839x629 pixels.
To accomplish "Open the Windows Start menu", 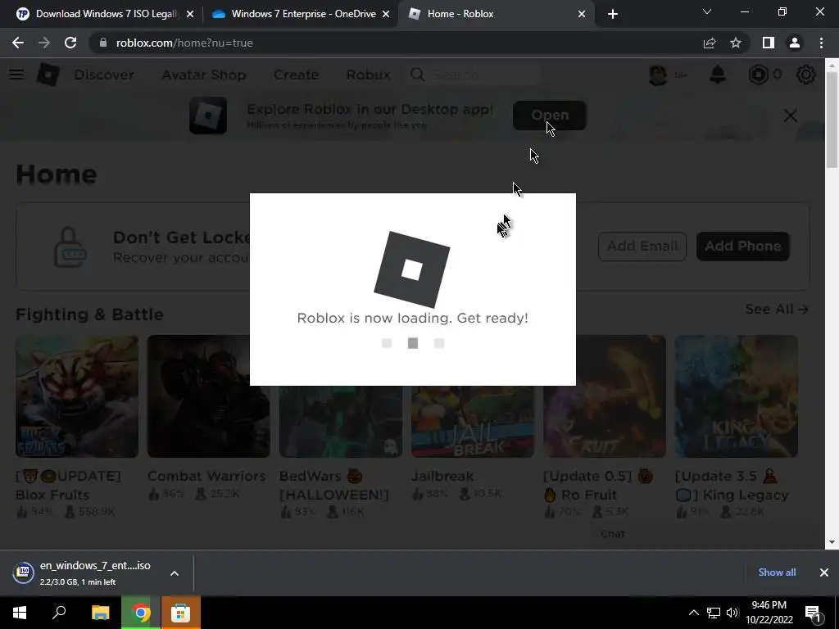I will coord(20,613).
